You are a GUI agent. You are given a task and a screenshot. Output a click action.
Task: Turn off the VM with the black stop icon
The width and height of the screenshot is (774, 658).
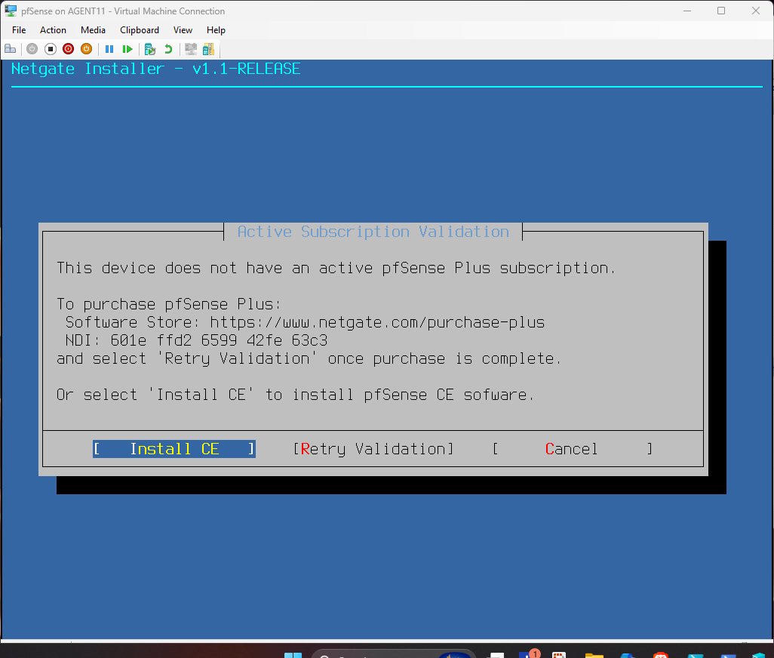tap(51, 49)
